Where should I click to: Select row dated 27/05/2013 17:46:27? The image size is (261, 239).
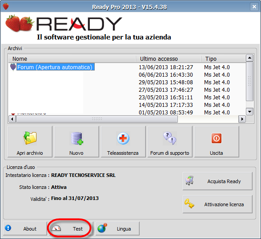tap(127, 90)
